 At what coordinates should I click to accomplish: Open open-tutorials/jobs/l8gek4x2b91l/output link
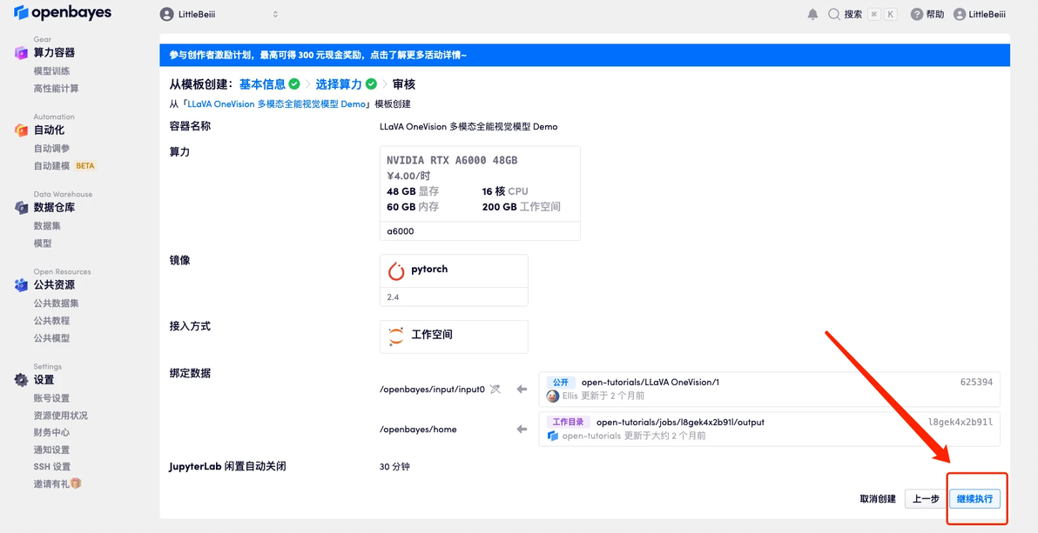[x=680, y=422]
